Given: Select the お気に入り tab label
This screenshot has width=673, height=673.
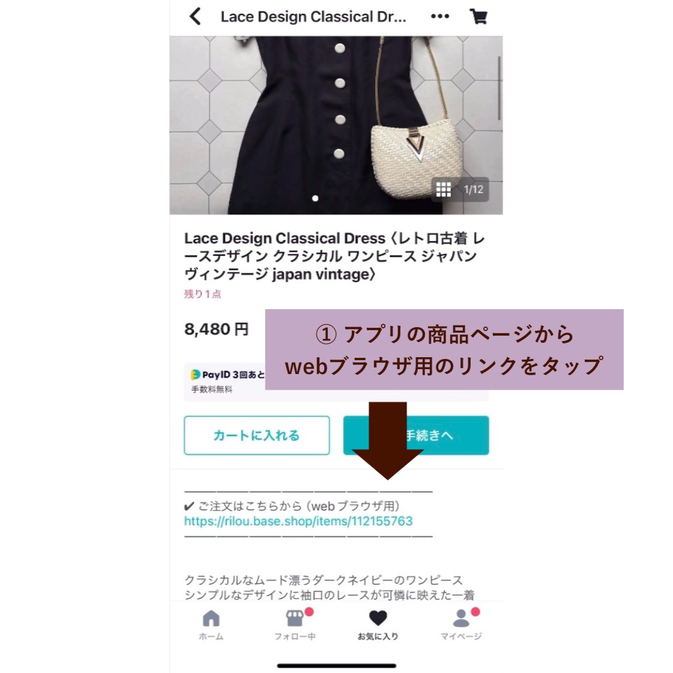Looking at the screenshot, I should point(378,636).
